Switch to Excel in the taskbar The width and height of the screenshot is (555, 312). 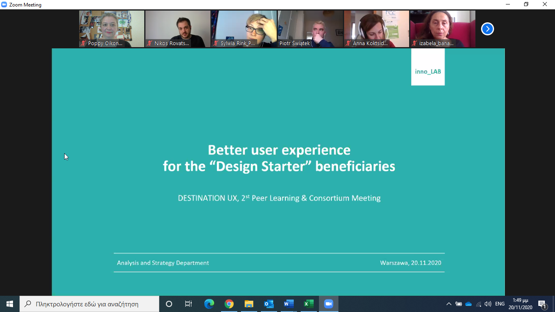(x=309, y=304)
